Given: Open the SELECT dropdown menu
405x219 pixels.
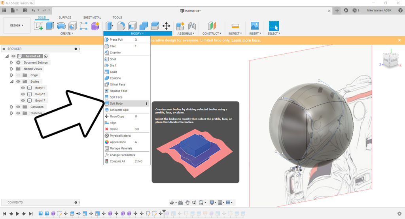Looking at the screenshot, I should click(x=274, y=34).
